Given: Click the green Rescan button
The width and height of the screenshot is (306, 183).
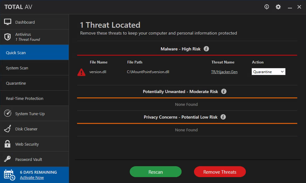Looking at the screenshot, I should pyautogui.click(x=156, y=172).
